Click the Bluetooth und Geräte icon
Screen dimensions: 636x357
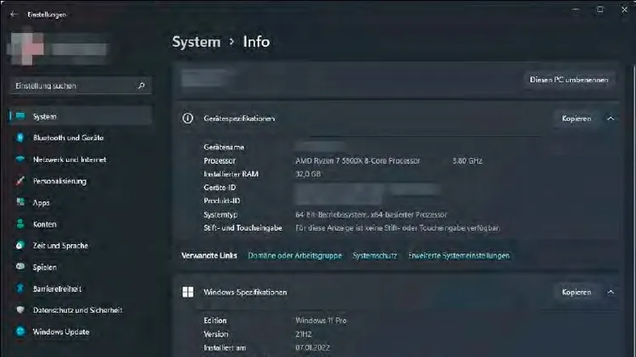[x=20, y=137]
